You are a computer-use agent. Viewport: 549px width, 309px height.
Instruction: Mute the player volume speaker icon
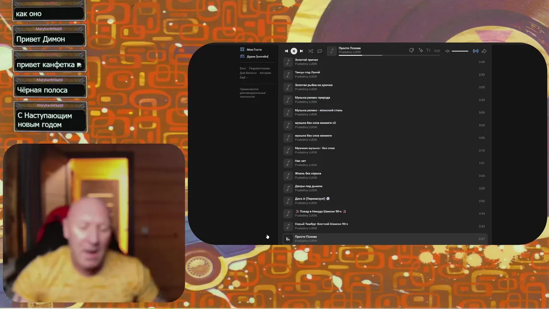tap(447, 51)
